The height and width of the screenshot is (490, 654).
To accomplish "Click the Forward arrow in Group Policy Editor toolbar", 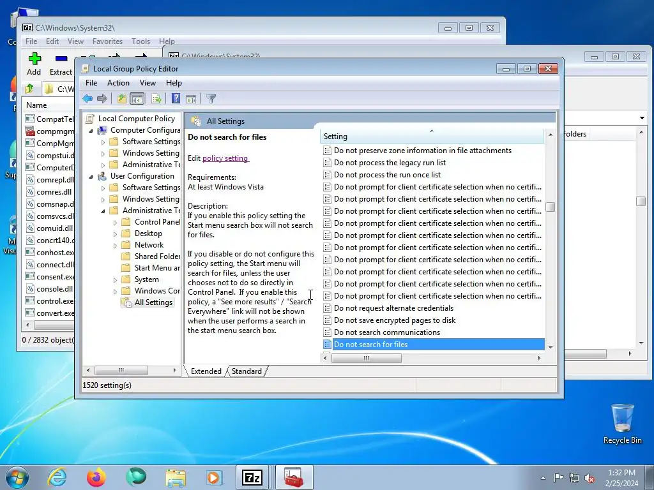I will 102,99.
